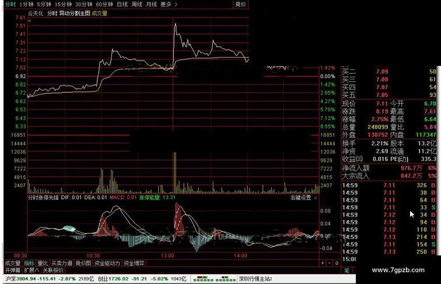The height and width of the screenshot is (284, 441).
Task: Select the 1分钟 period tab
Action: 26,4
